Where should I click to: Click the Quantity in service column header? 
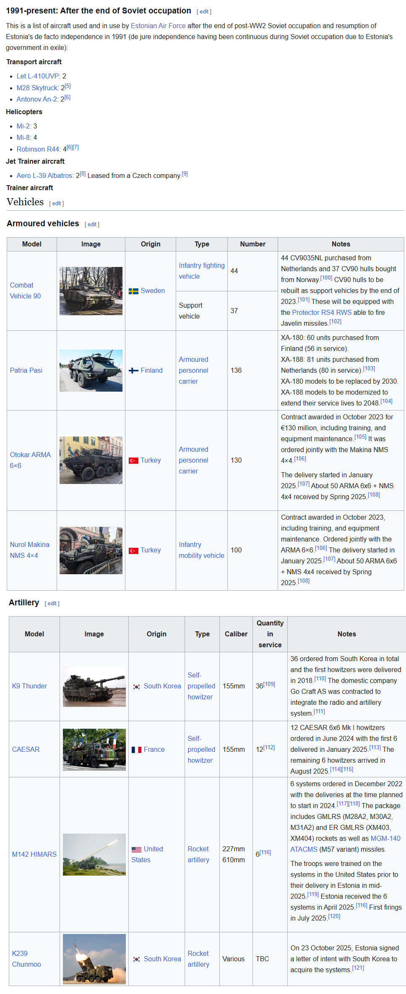(x=270, y=634)
